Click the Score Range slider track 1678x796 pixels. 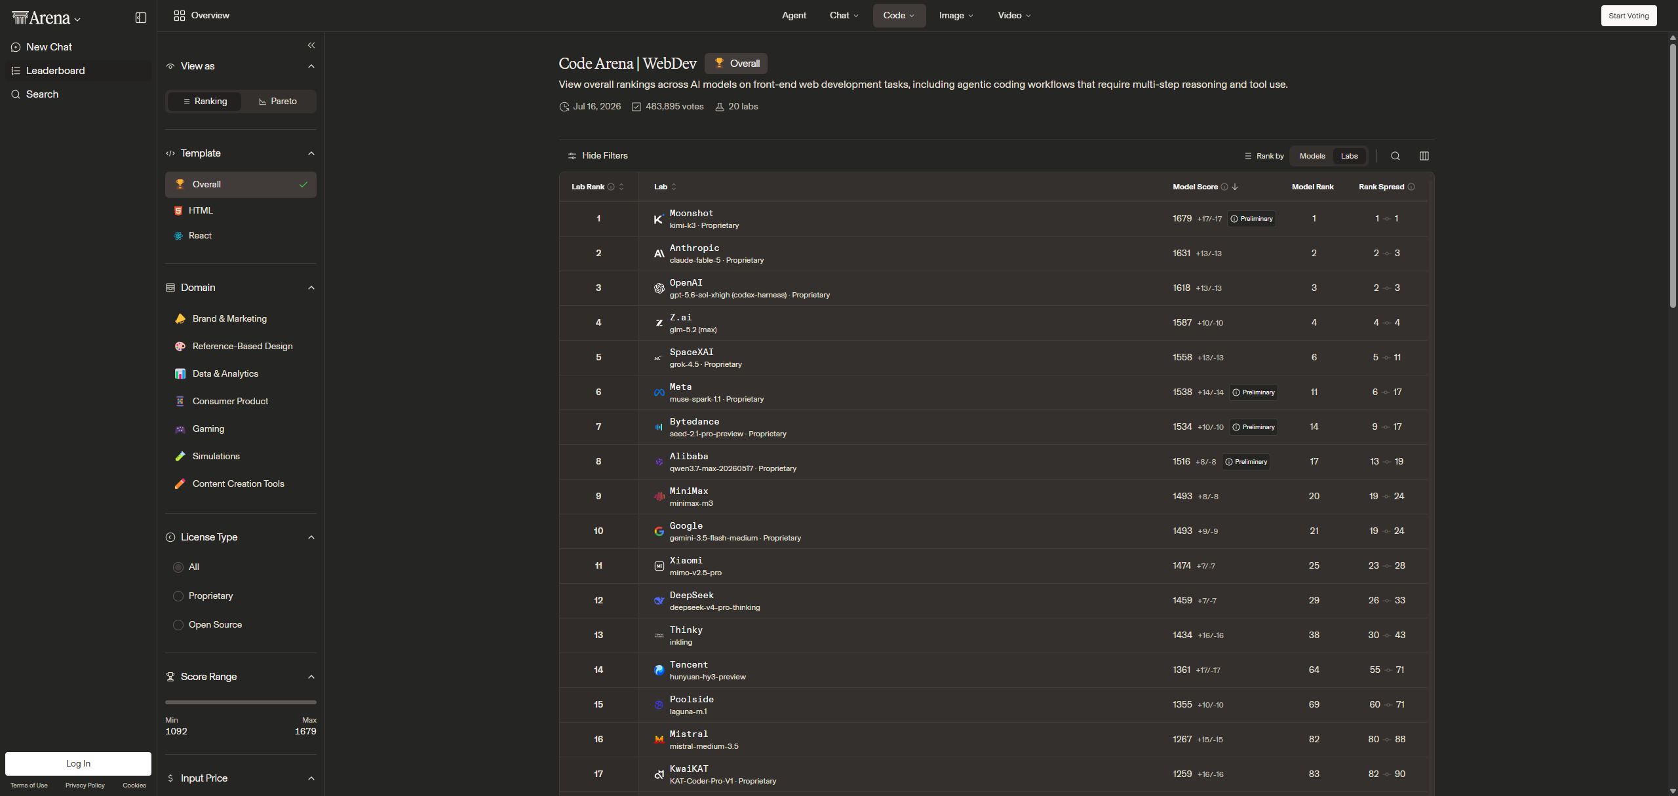(x=241, y=702)
